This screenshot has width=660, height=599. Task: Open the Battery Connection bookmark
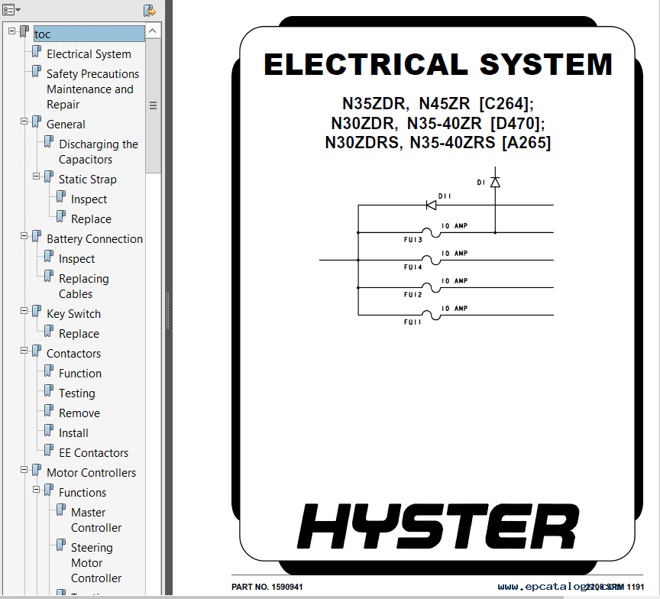[95, 239]
